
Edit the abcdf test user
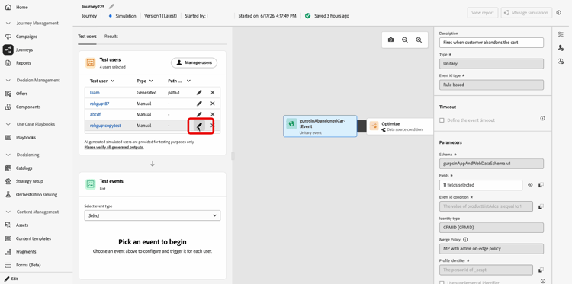pos(199,114)
